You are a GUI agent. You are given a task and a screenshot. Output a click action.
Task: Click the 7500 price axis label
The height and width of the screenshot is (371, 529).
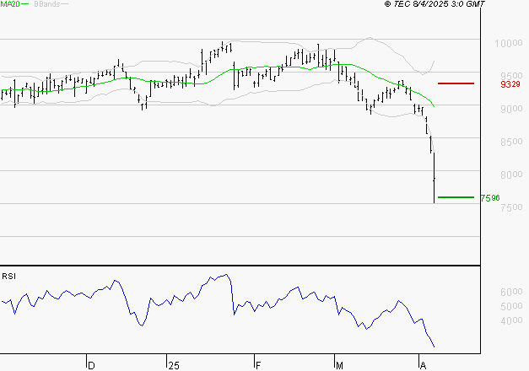click(511, 207)
